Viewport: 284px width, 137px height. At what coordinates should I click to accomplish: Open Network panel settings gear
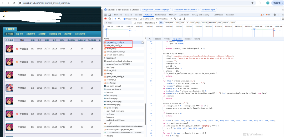click(283, 19)
